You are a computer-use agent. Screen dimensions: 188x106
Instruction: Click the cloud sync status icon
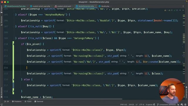pyautogui.click(x=182, y=105)
